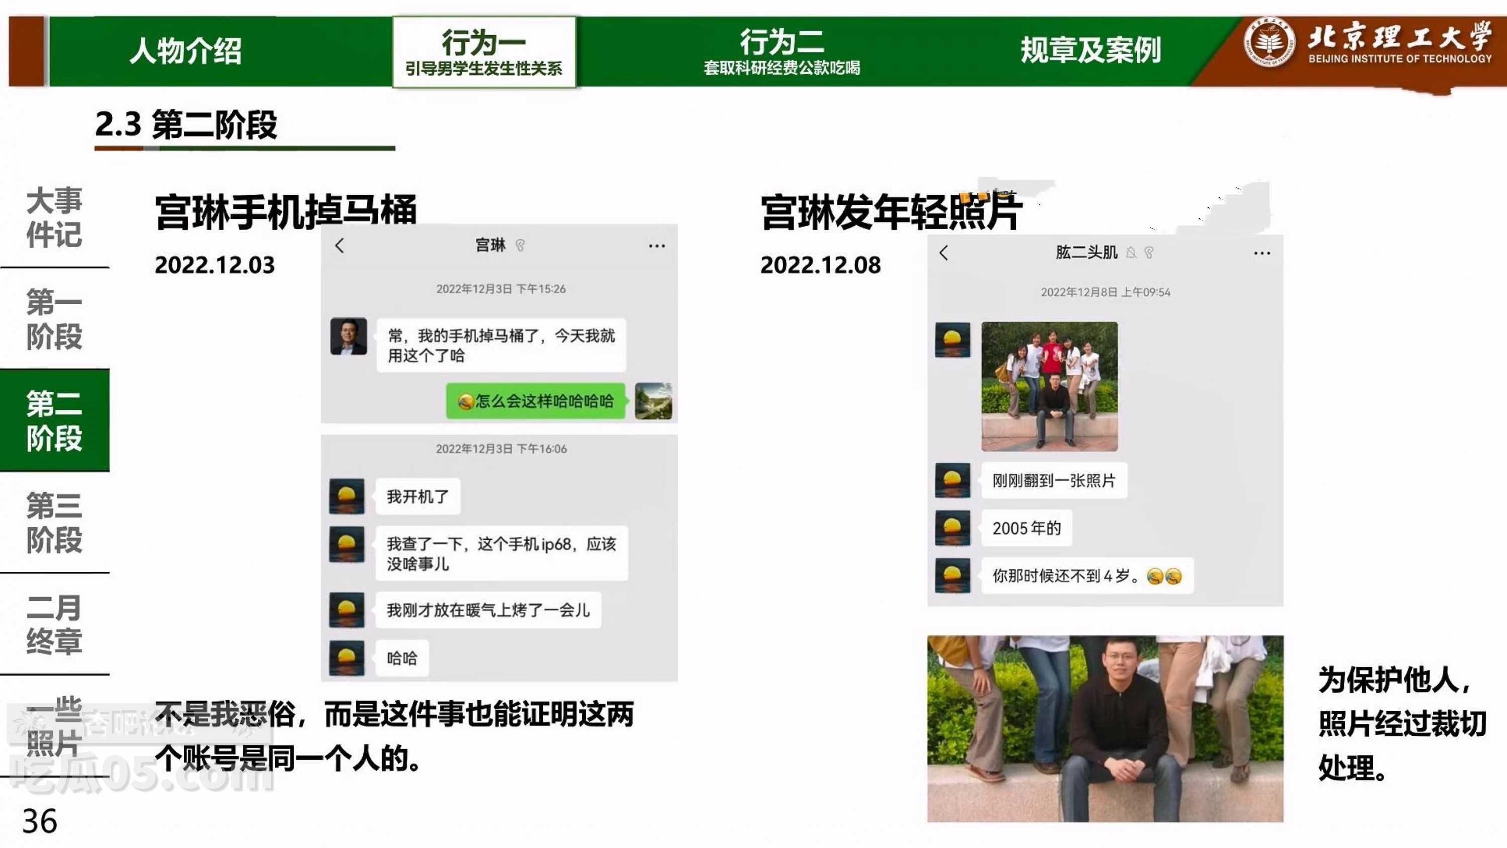Click back arrow in 肱二头肌 chat header
The image size is (1507, 848).
point(943,253)
